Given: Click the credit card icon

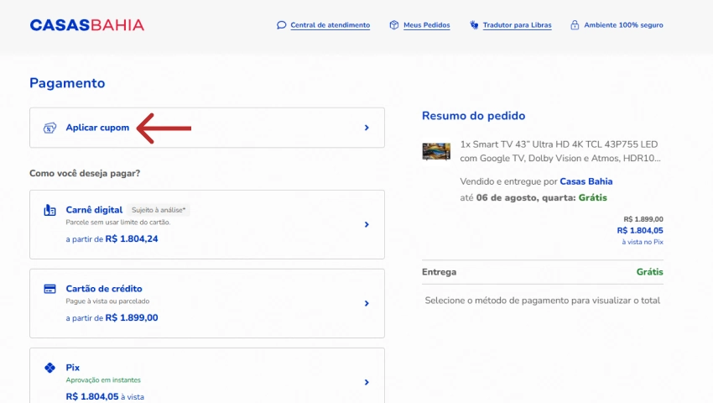Looking at the screenshot, I should 49,289.
